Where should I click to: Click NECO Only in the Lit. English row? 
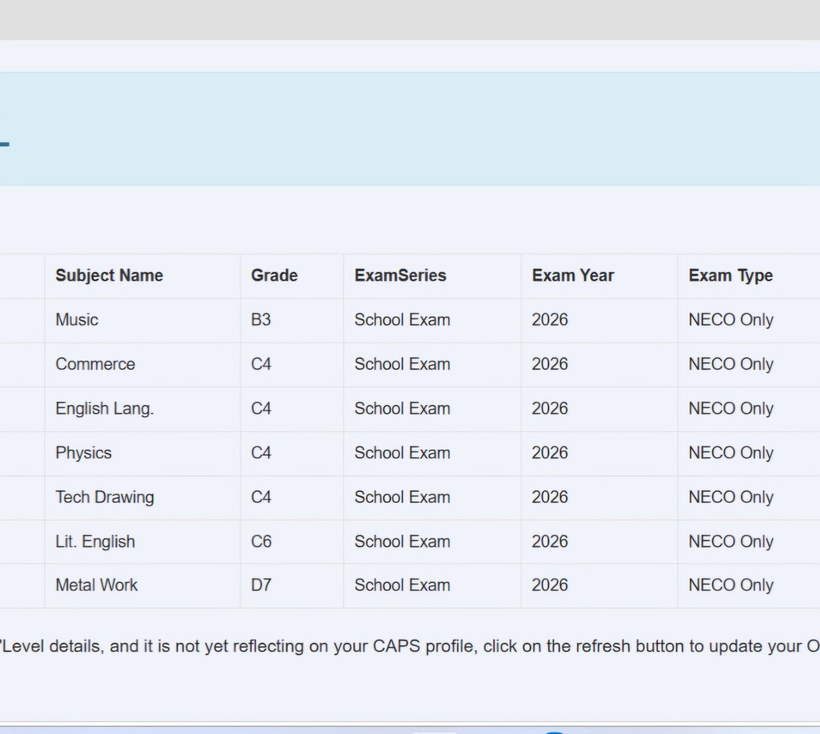730,542
